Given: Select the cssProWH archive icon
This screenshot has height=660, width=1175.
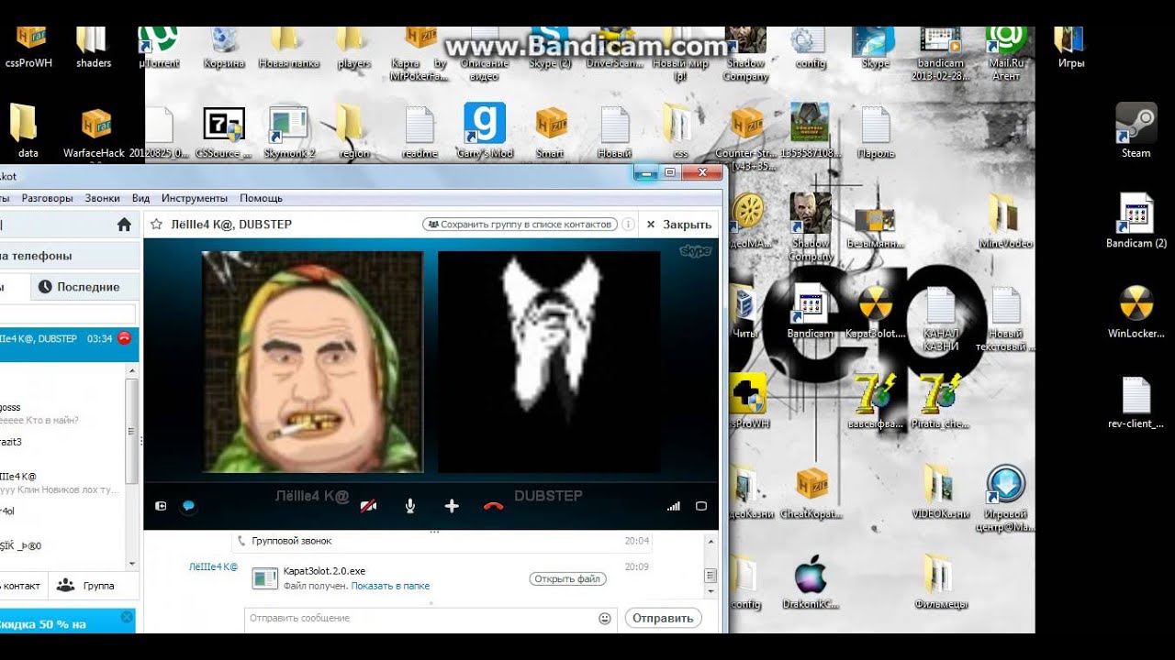Looking at the screenshot, I should [27, 48].
